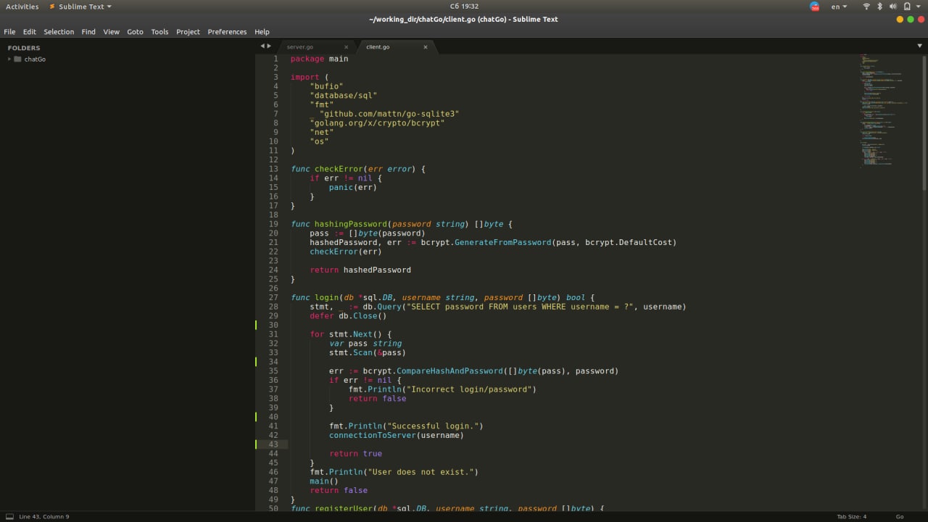
Task: Open the Sublime Text app menu in top bar
Action: click(x=80, y=7)
